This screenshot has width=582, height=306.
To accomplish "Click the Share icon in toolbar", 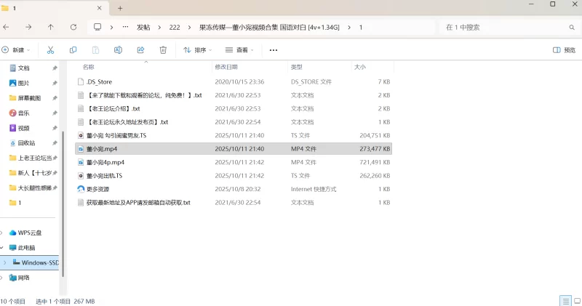I will pos(140,50).
